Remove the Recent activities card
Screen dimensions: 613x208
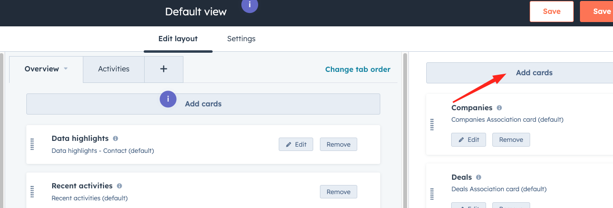point(339,192)
